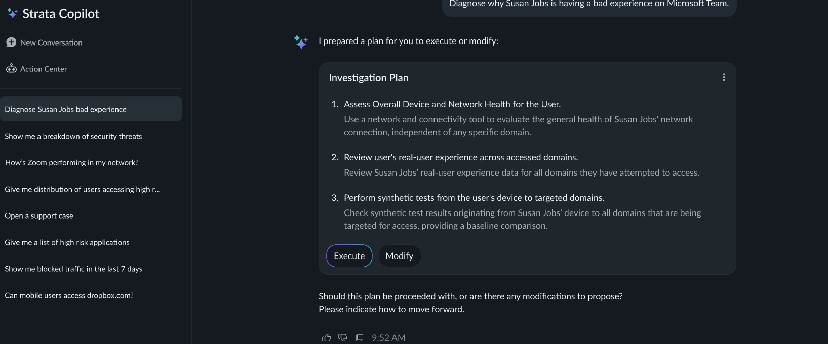Select the 'Open a support case' conversation
828x344 pixels.
(39, 216)
